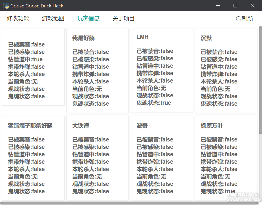Click the LMH player name
262x206 pixels.
pyautogui.click(x=143, y=37)
